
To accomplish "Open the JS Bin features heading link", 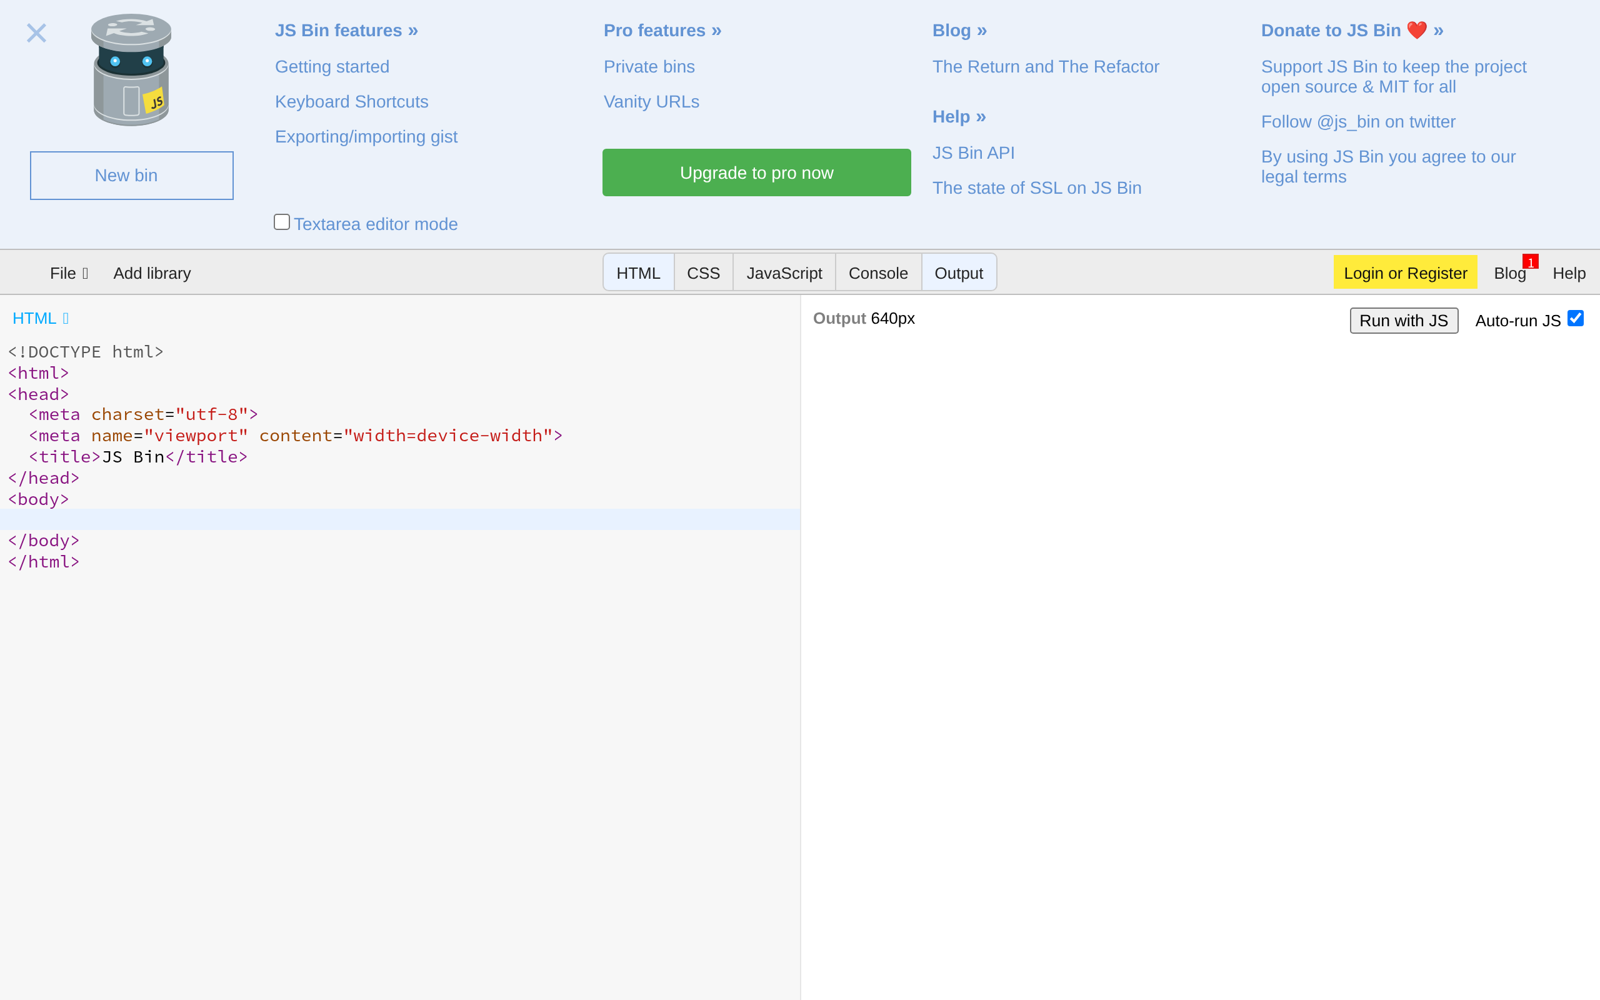I will coord(346,31).
